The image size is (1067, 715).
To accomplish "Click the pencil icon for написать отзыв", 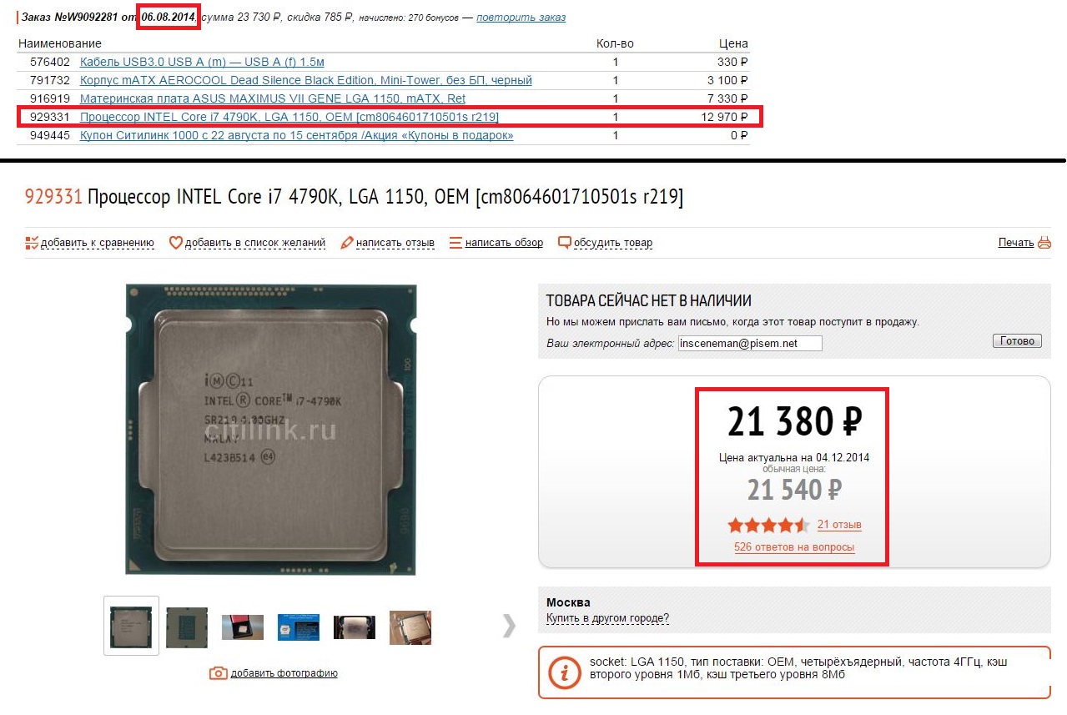I will (x=347, y=243).
